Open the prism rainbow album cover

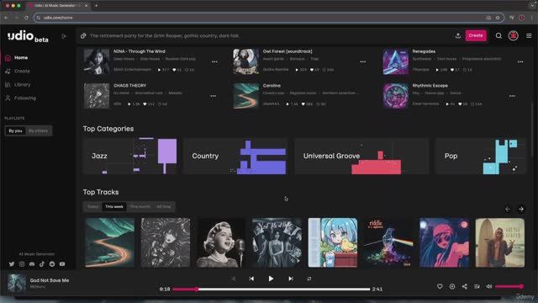pos(388,242)
